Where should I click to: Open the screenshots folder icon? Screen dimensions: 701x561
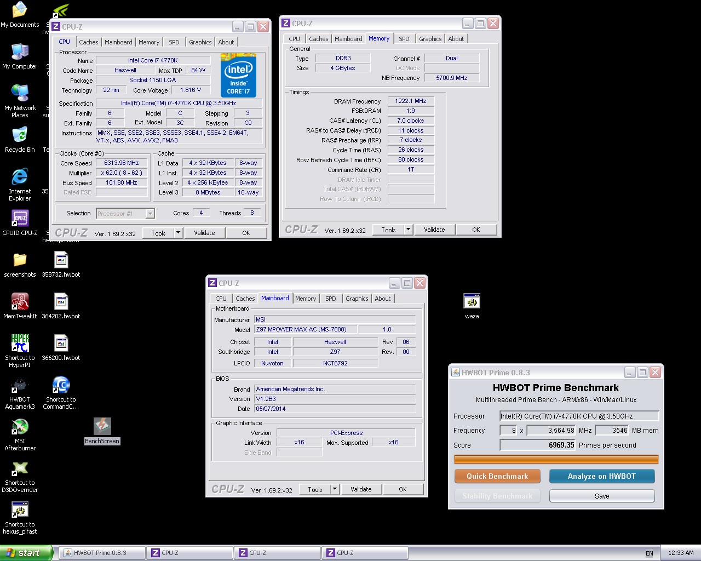[x=20, y=264]
